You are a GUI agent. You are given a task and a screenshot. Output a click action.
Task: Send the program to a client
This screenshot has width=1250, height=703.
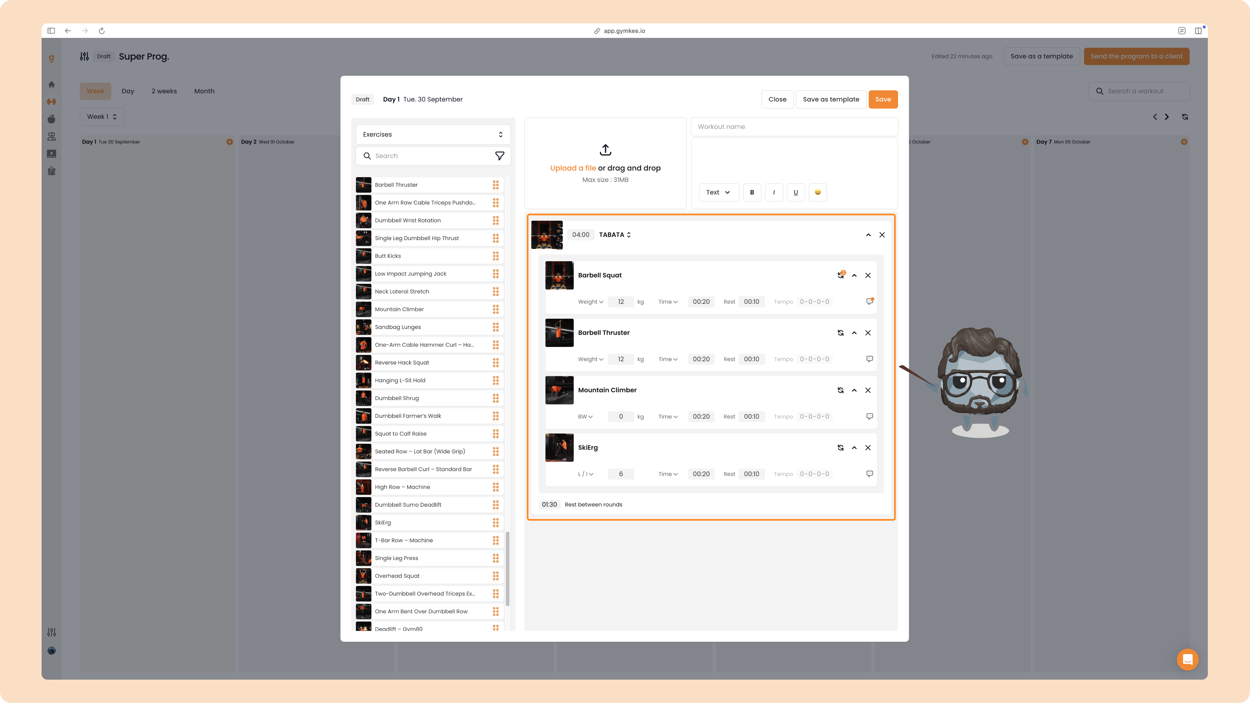click(x=1136, y=56)
